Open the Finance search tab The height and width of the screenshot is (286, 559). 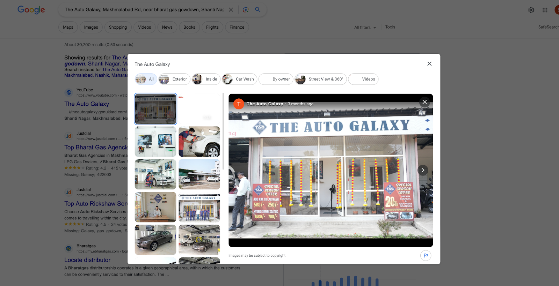pyautogui.click(x=237, y=27)
